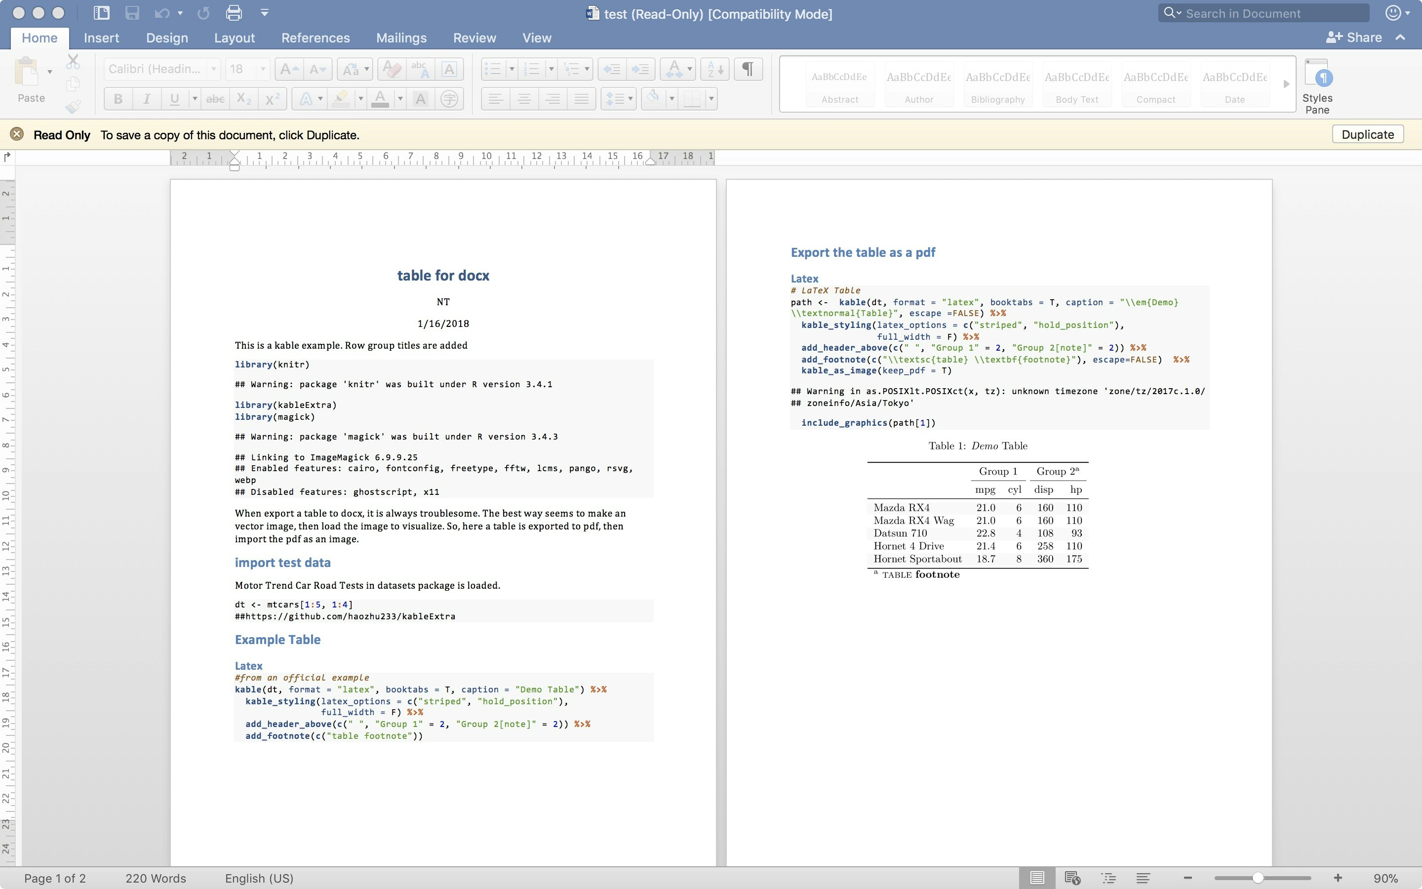The width and height of the screenshot is (1422, 889).
Task: Click the English (US) language indicator
Action: click(x=259, y=878)
